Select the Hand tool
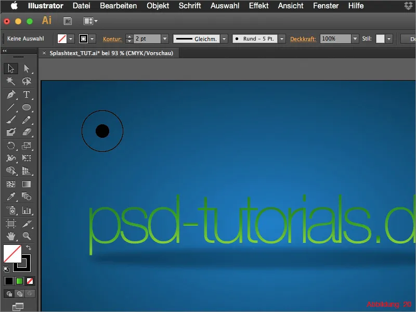 (11, 236)
